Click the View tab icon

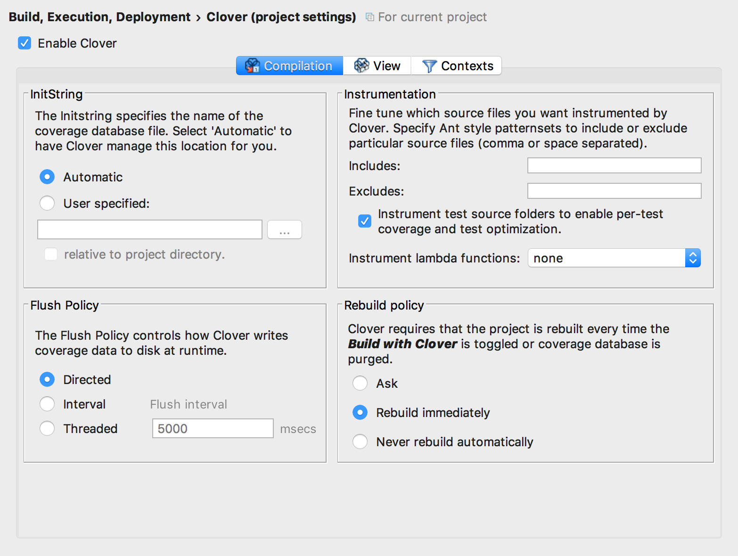coord(361,65)
